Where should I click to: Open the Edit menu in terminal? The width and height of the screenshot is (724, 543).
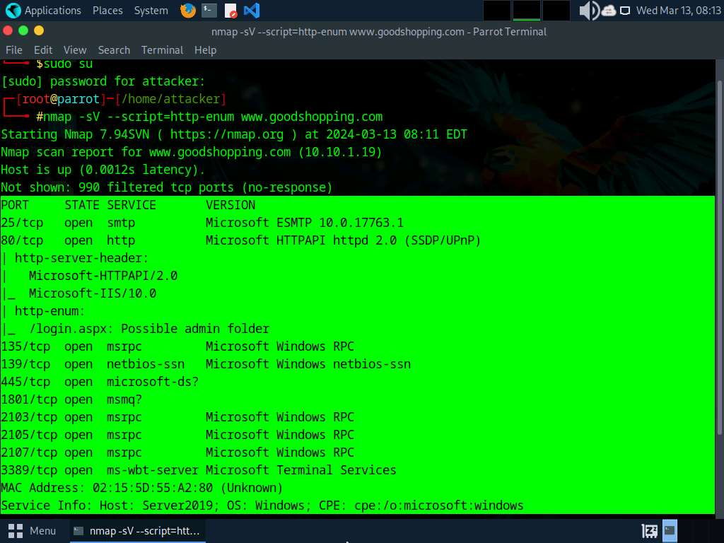click(43, 50)
